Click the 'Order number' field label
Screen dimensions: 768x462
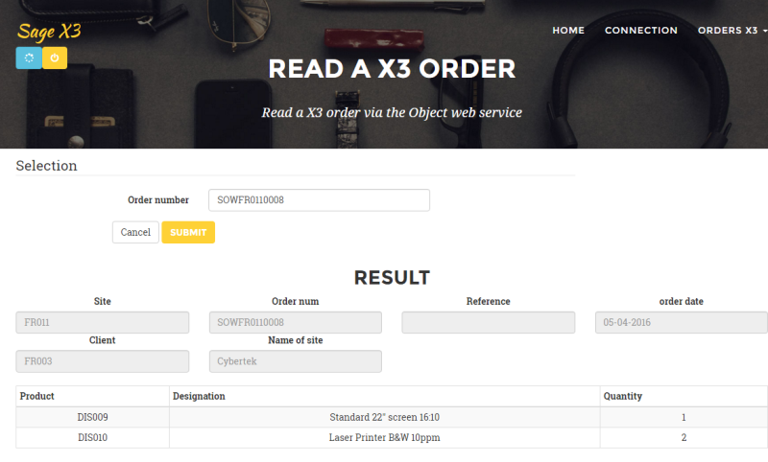click(x=158, y=200)
